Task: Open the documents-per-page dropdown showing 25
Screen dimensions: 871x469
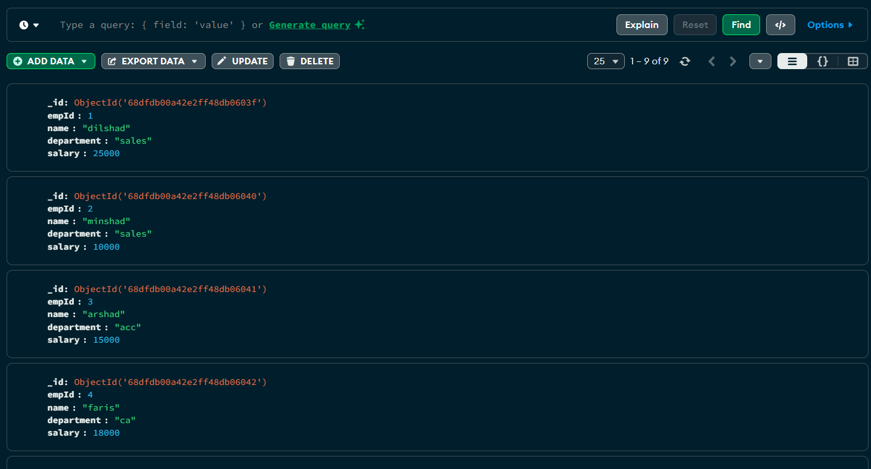Action: pyautogui.click(x=606, y=61)
